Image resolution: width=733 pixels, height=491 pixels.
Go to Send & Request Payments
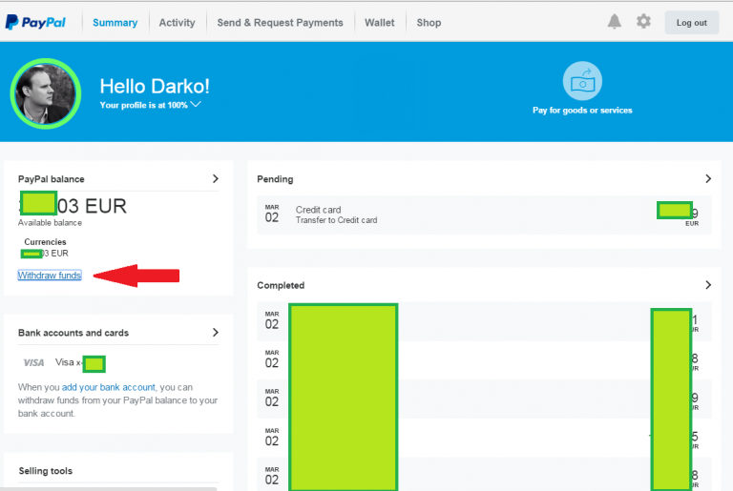point(280,23)
